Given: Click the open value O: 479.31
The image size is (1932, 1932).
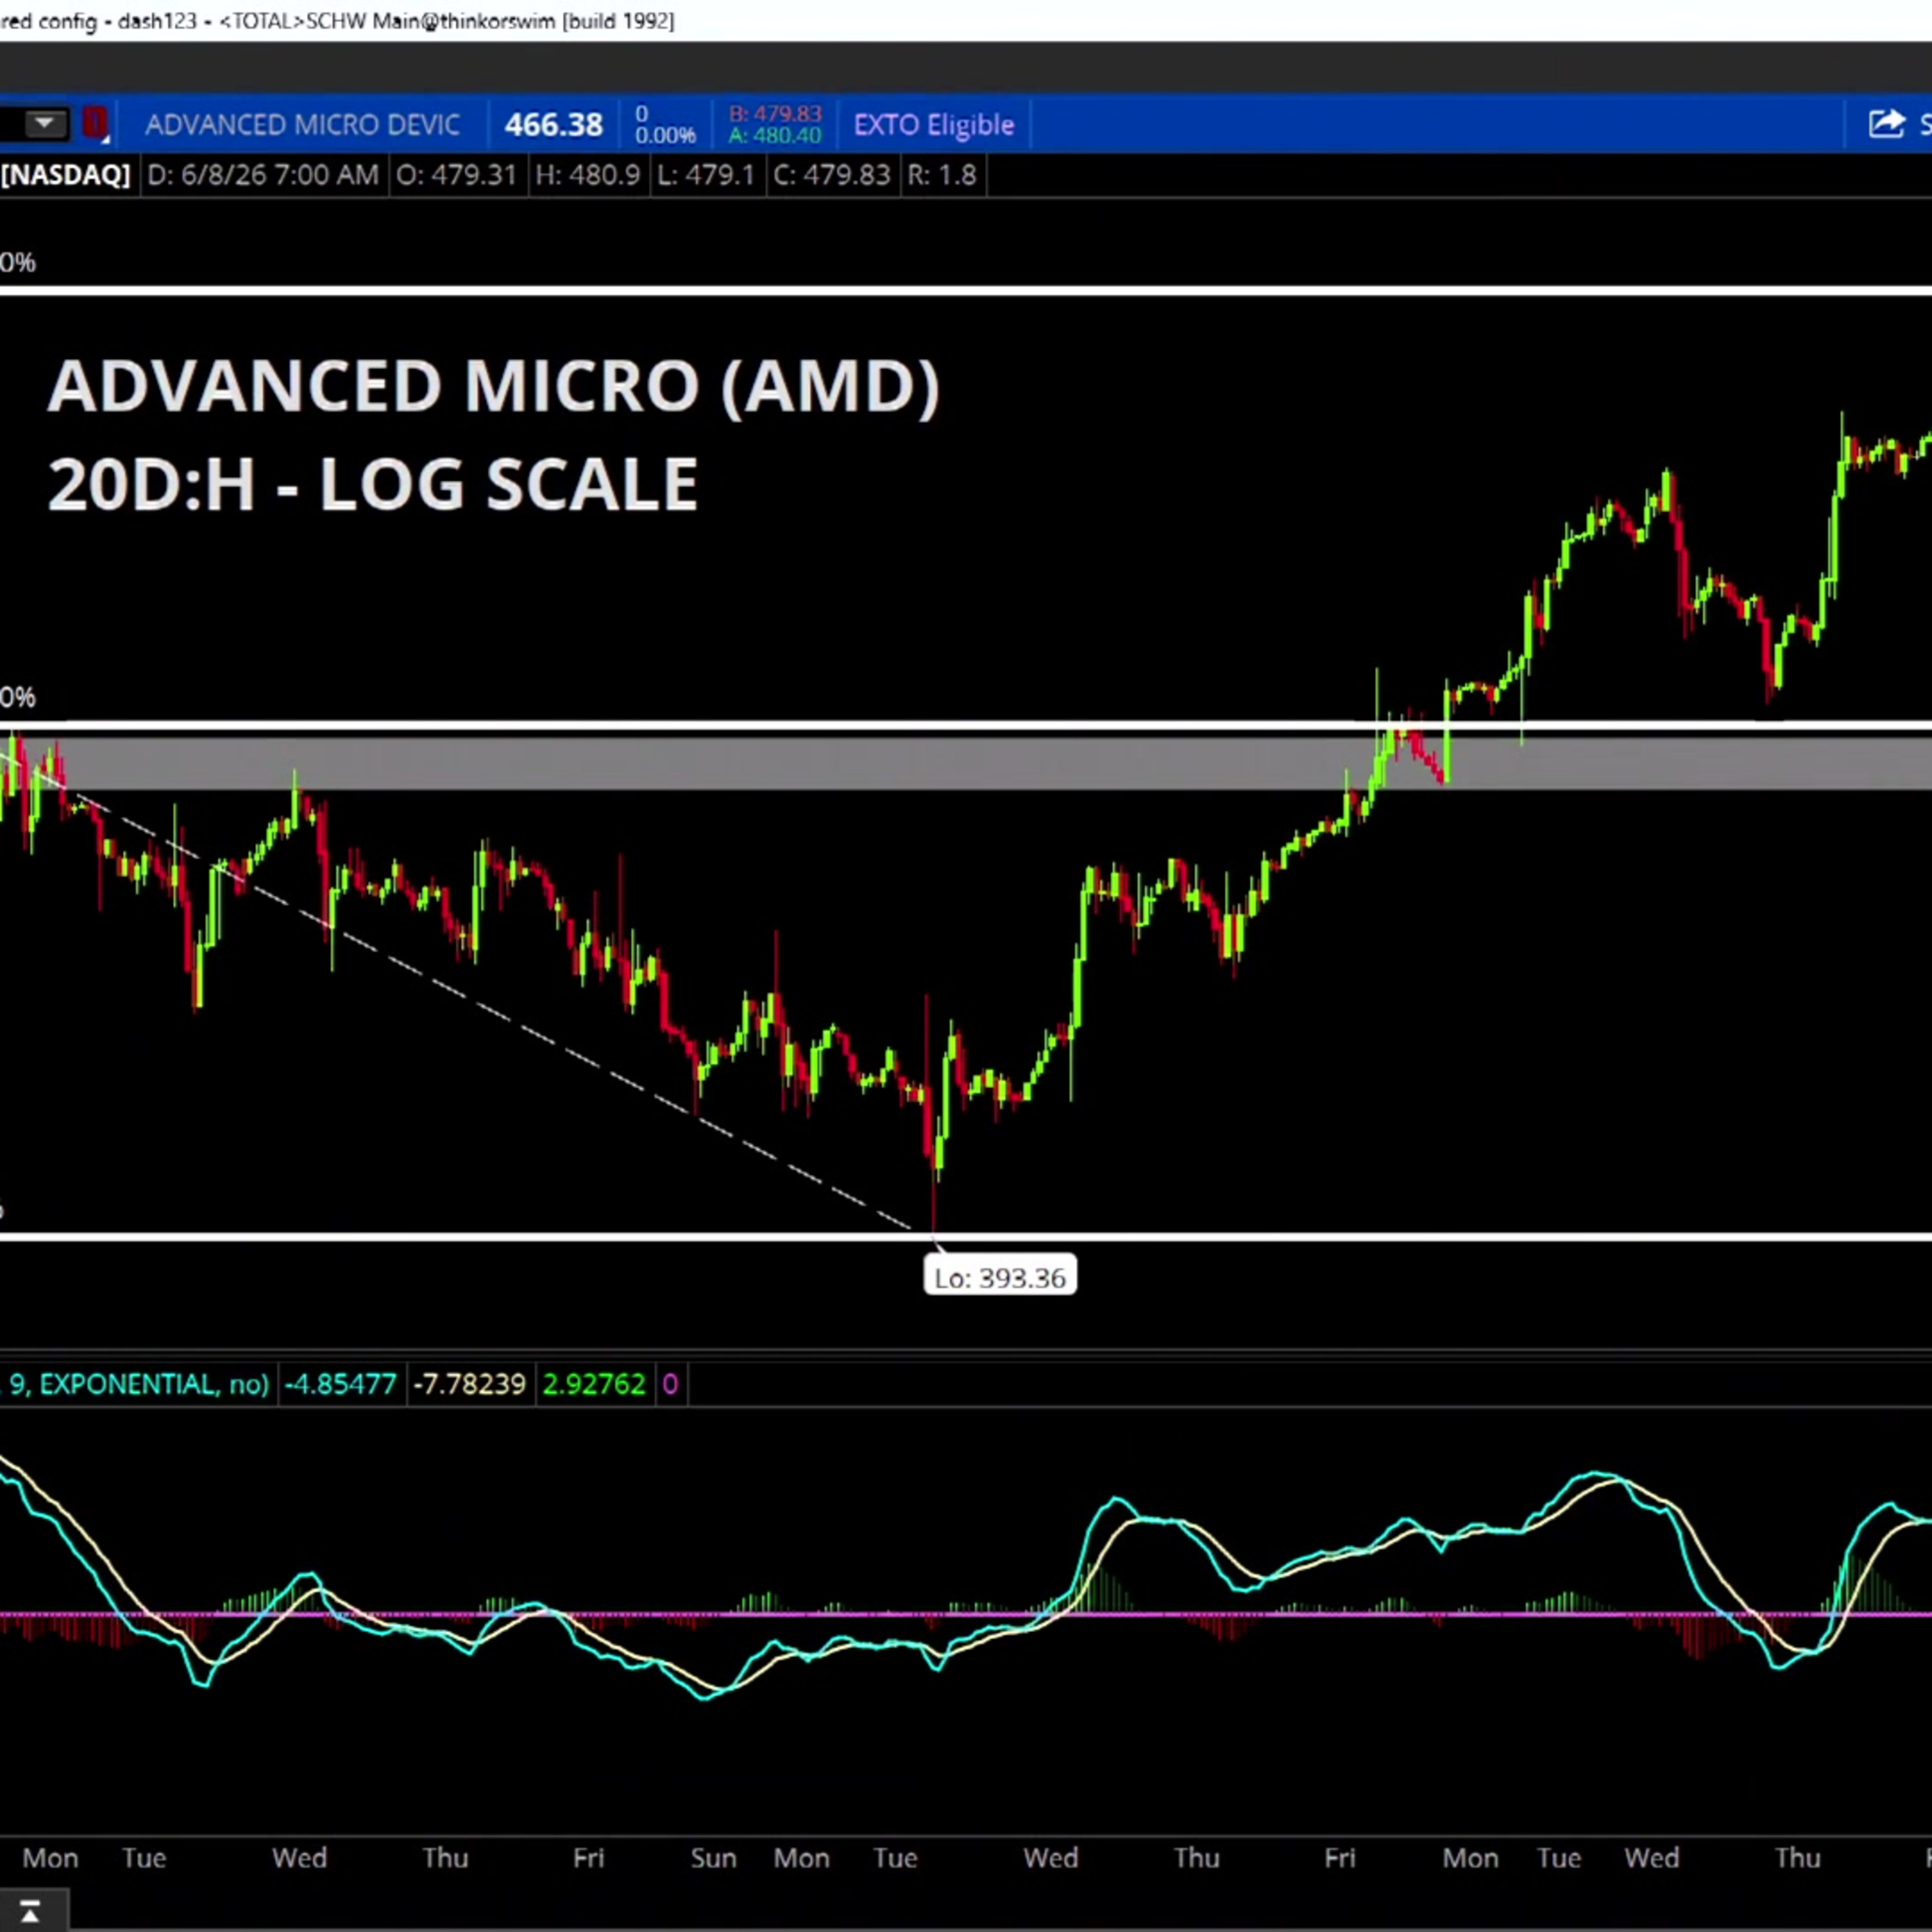Looking at the screenshot, I should coord(456,175).
